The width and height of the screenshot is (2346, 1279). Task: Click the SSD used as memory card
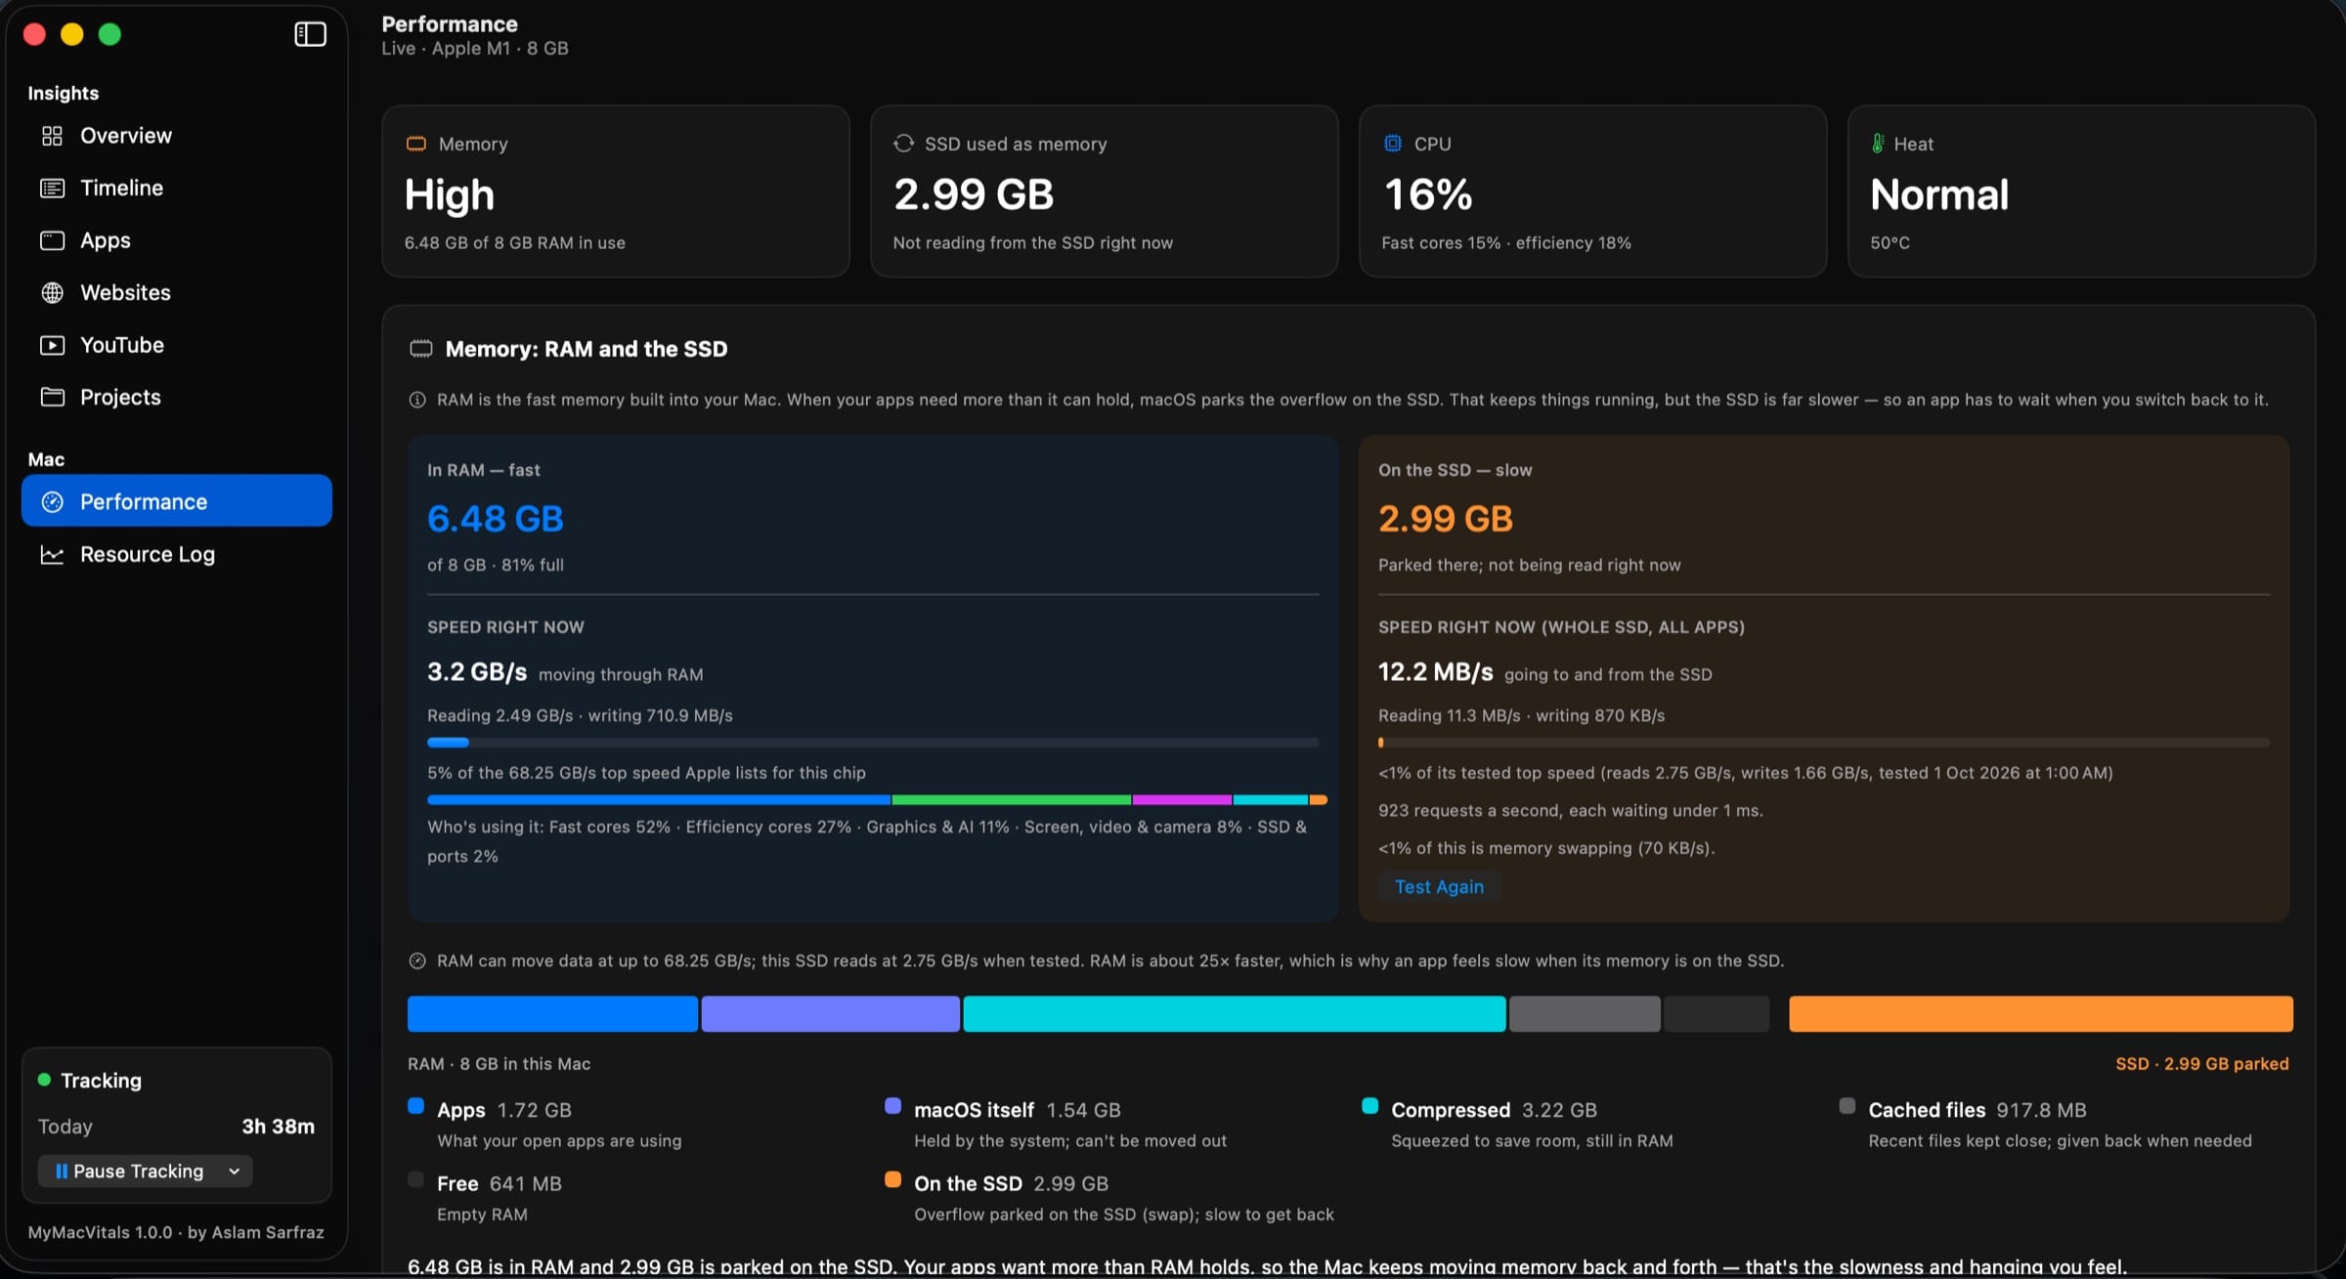click(1104, 192)
